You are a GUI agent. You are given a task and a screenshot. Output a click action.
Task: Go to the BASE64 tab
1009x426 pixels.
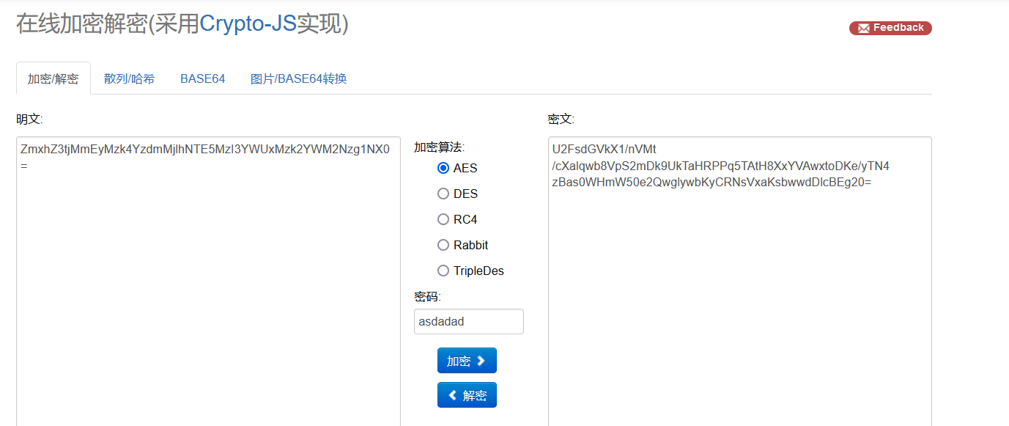pyautogui.click(x=202, y=78)
